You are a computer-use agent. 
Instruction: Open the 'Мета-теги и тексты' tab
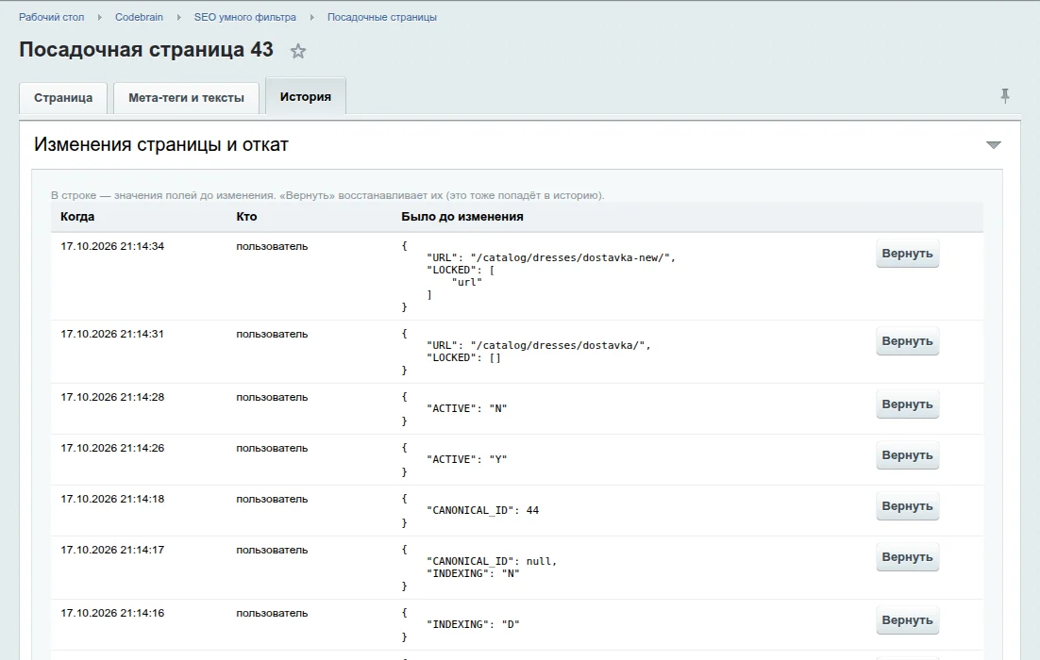coord(186,98)
